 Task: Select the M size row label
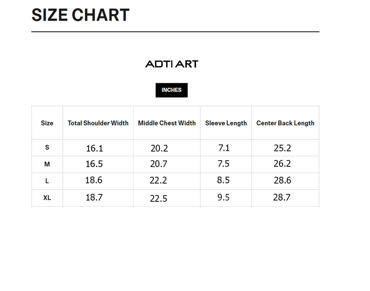point(47,164)
